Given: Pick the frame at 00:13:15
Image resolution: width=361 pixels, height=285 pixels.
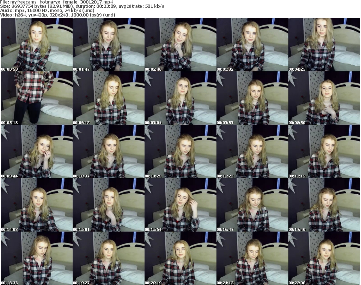Looking at the screenshot, I should 324,152.
